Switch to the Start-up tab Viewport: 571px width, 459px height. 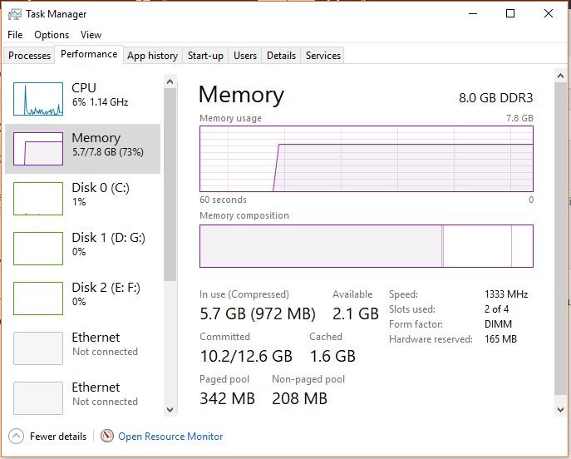click(205, 56)
